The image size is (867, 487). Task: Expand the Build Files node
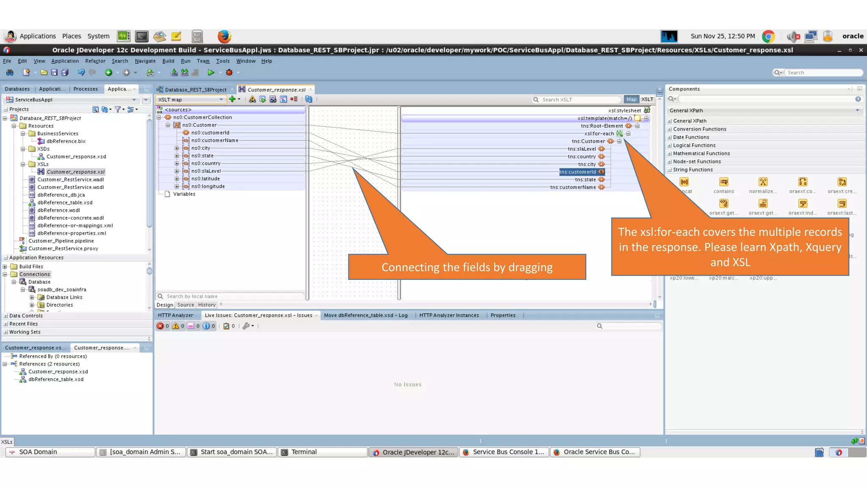[x=5, y=267]
